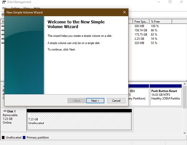Click the Disk 1 removable drive icon
Viewport: 187px width, 145px height.
(x=5, y=111)
